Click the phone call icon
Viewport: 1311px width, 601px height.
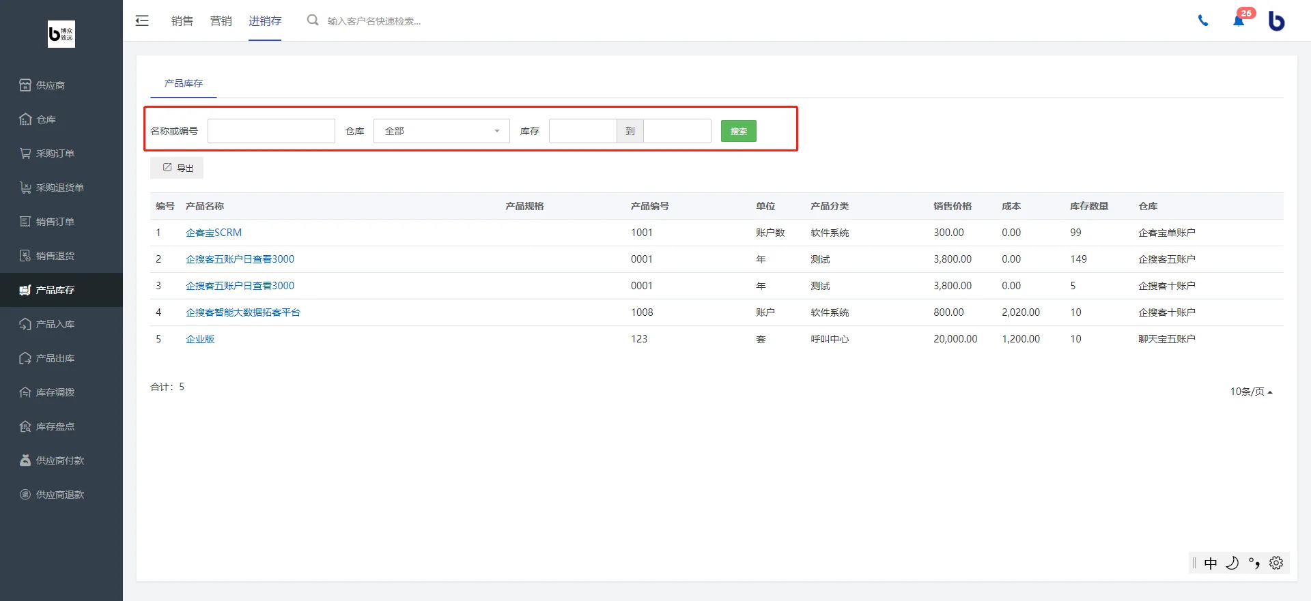point(1203,21)
